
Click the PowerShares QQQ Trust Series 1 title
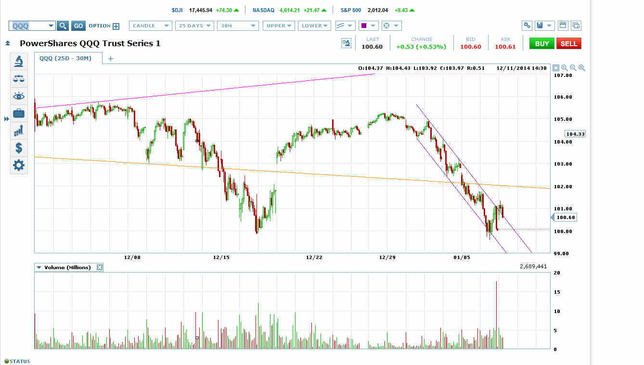(x=90, y=43)
